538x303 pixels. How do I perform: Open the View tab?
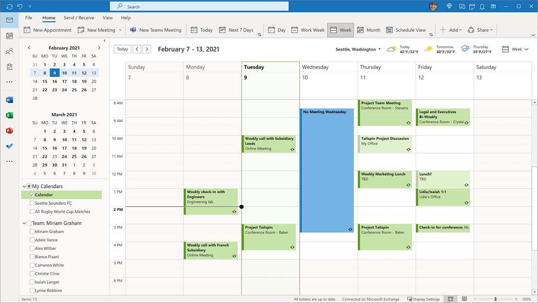tap(108, 17)
